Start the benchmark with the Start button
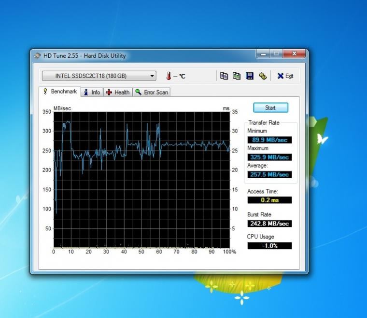 click(x=270, y=107)
